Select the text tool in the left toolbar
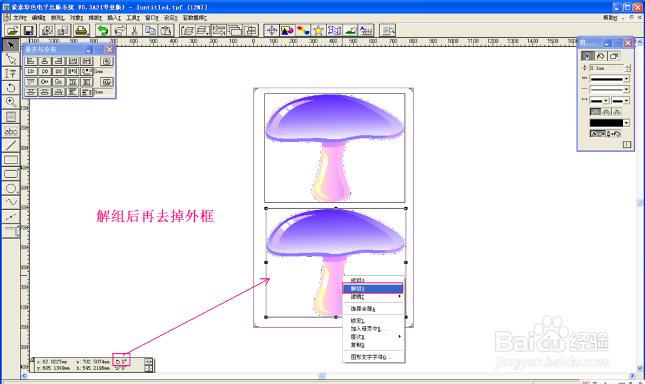Viewport: 645px width, 384px height. [10, 72]
